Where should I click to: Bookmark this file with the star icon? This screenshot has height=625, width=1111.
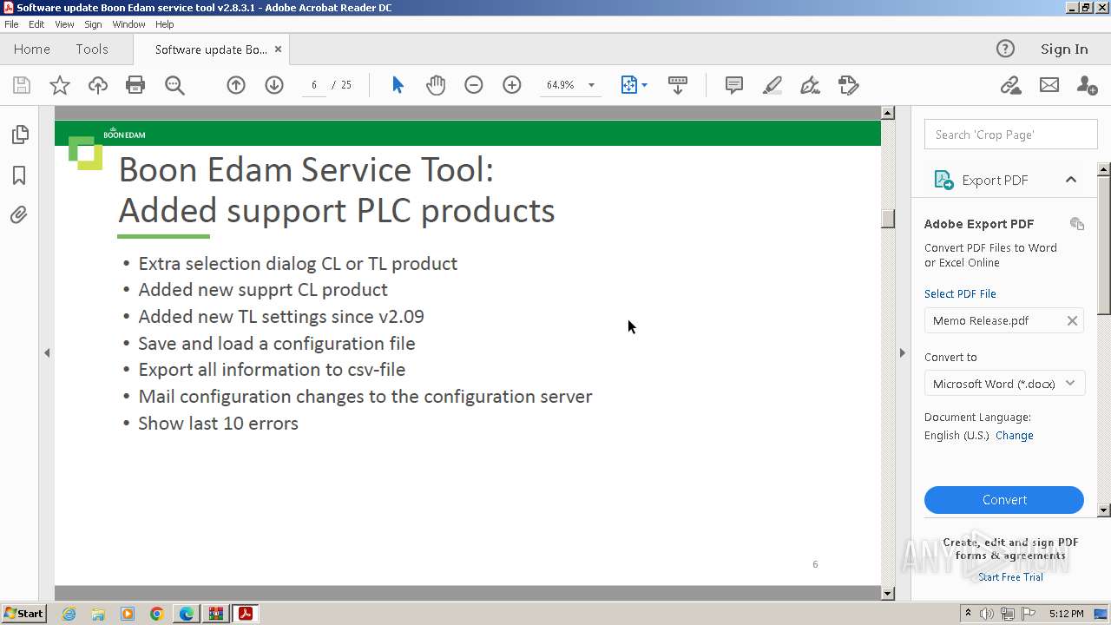tap(60, 85)
